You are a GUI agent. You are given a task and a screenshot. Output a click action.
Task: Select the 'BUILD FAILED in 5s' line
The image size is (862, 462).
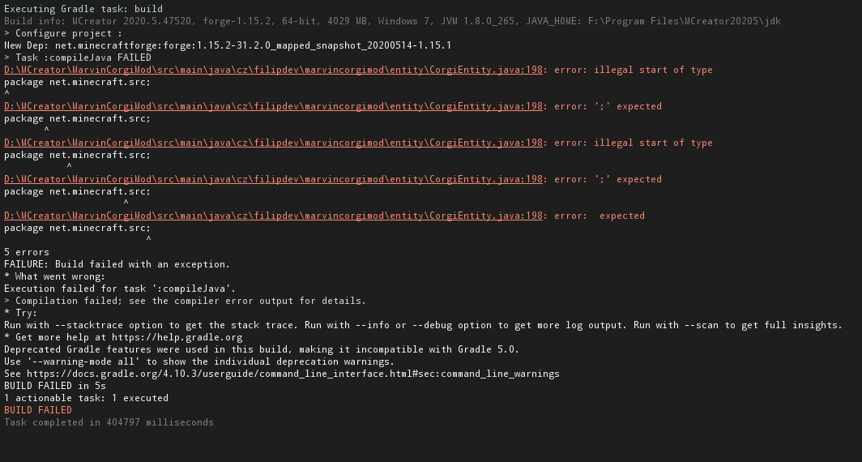pos(55,386)
